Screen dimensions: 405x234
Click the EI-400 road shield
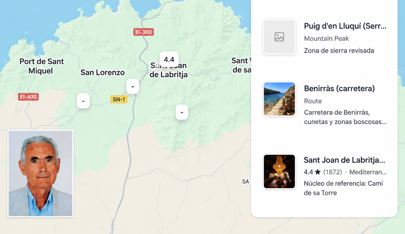coord(28,97)
